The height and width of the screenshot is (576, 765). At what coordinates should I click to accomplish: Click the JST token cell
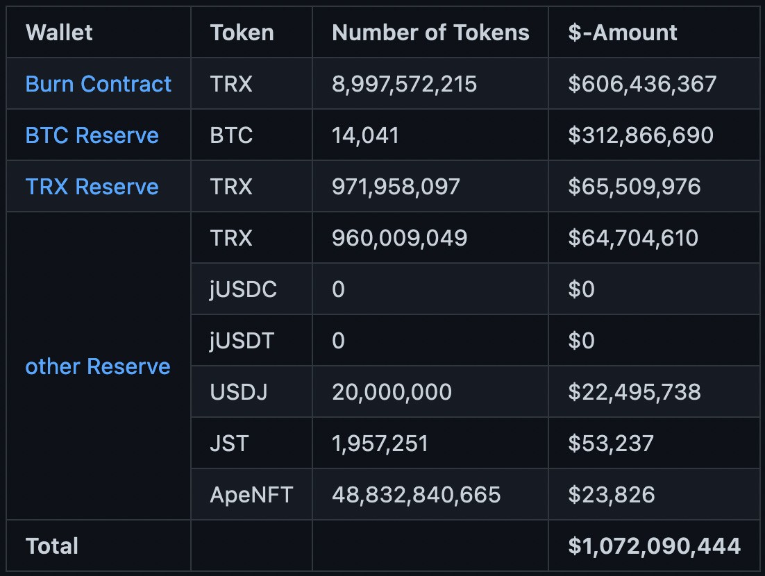228,443
